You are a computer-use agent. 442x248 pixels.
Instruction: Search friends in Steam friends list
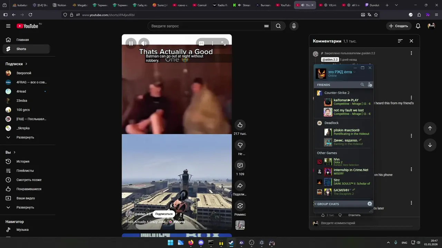click(362, 85)
